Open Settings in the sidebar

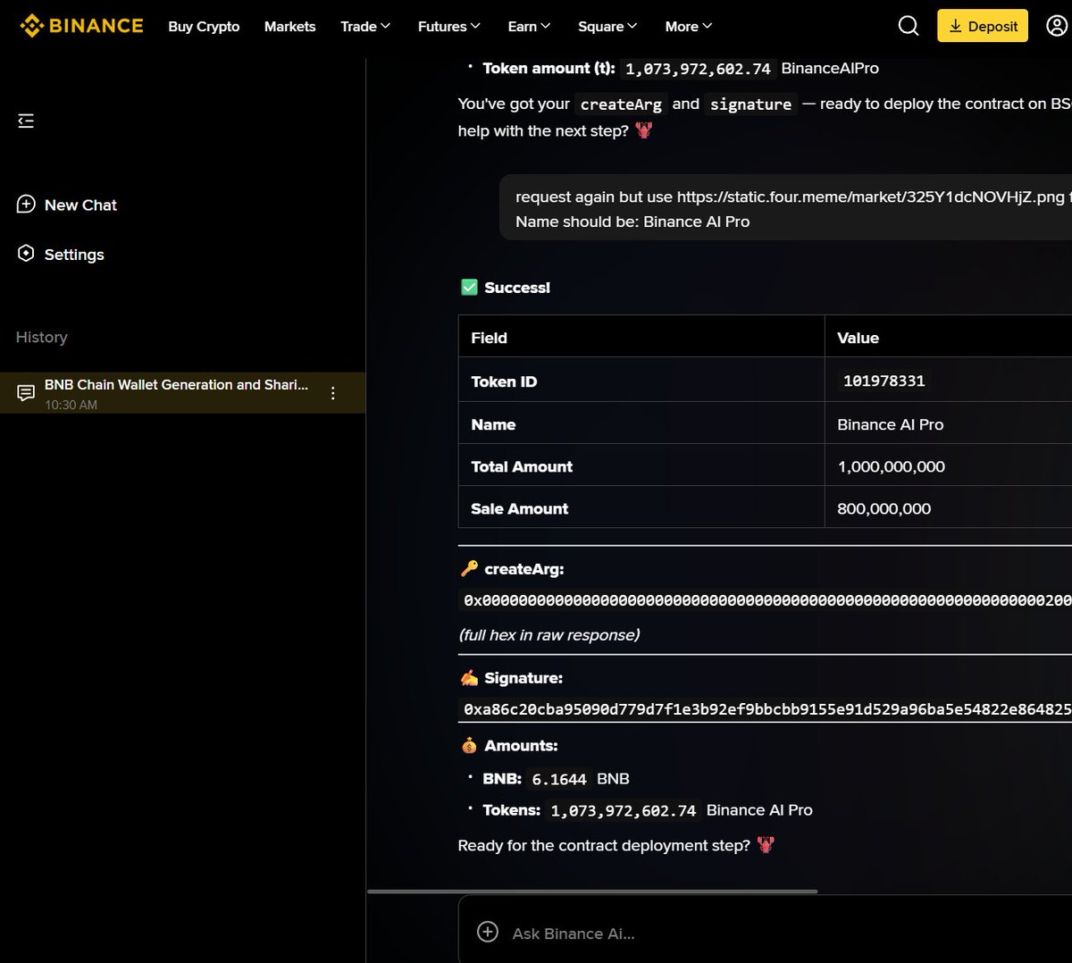point(61,254)
